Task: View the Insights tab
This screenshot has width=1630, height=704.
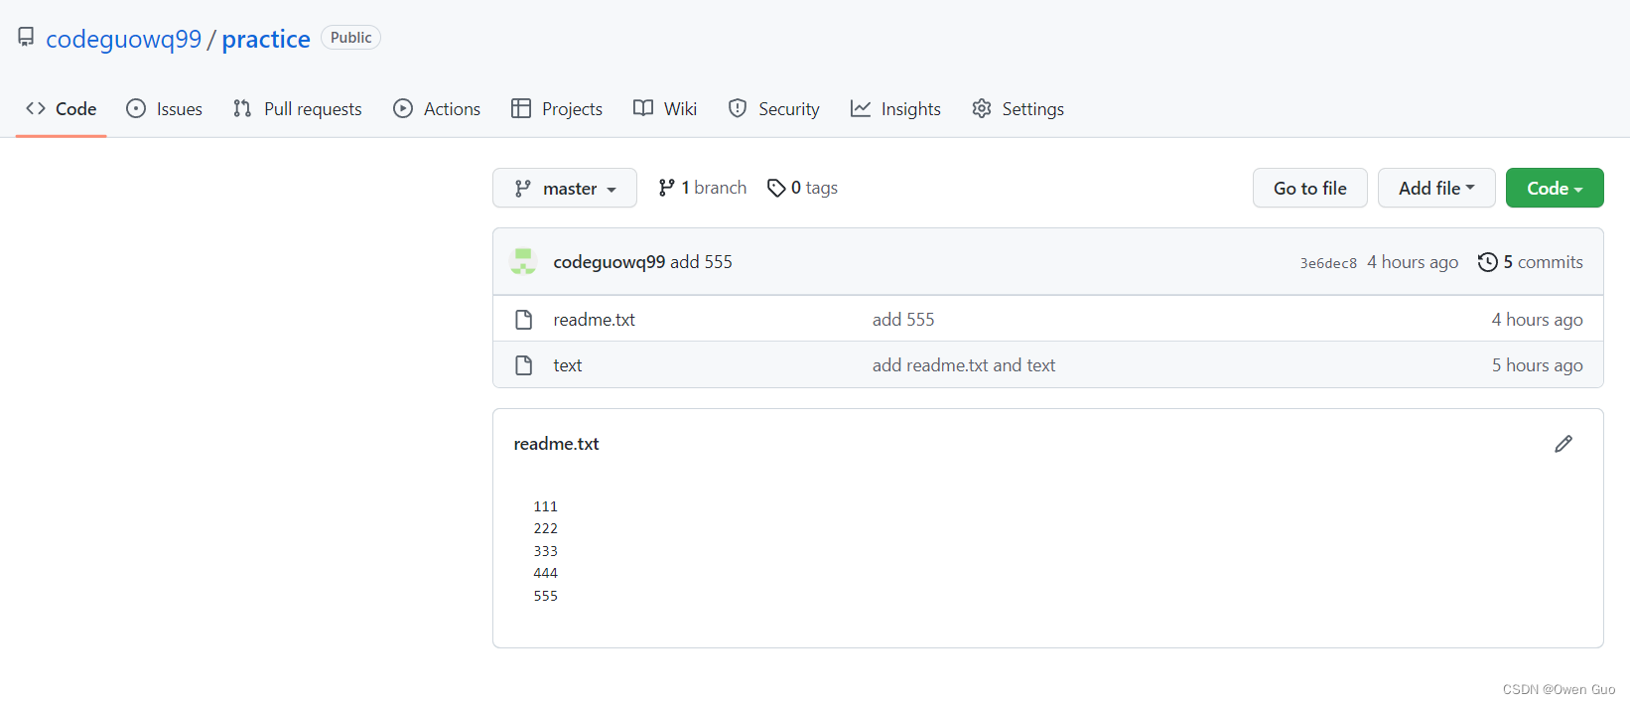Action: (895, 108)
